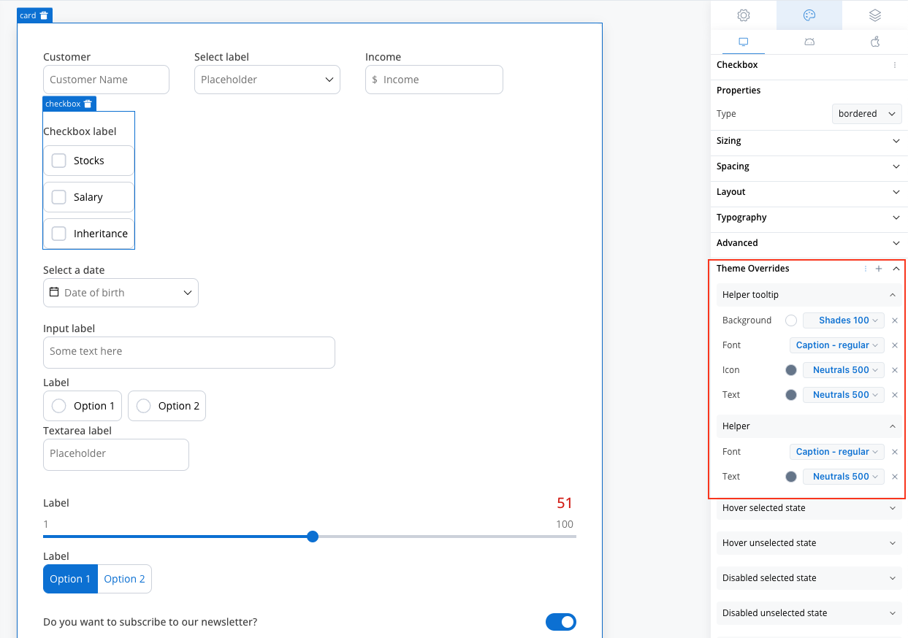Check the Stocks checkbox
The height and width of the screenshot is (638, 908).
click(x=59, y=161)
